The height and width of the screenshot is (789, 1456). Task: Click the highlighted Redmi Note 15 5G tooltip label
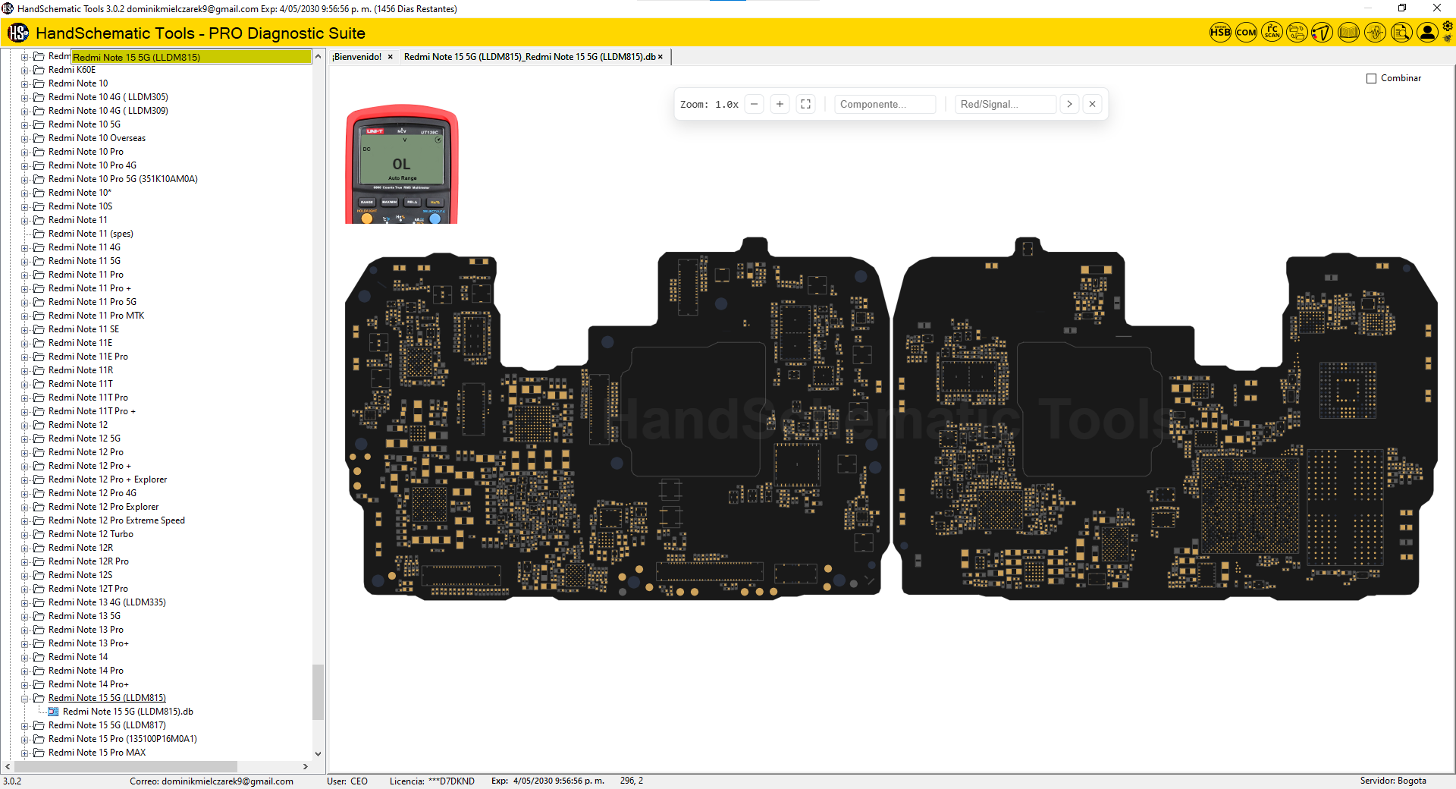click(x=191, y=57)
